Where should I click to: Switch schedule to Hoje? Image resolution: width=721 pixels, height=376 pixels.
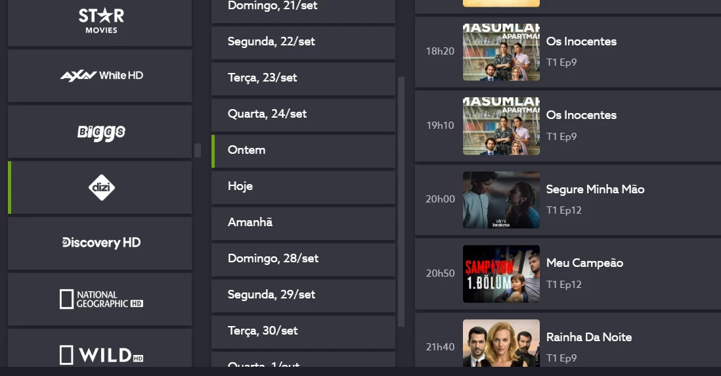(303, 187)
